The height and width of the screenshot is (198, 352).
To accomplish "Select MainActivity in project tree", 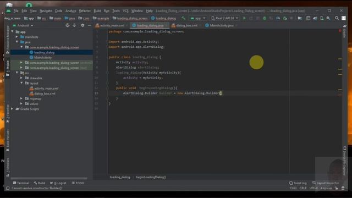I will [x=43, y=57].
